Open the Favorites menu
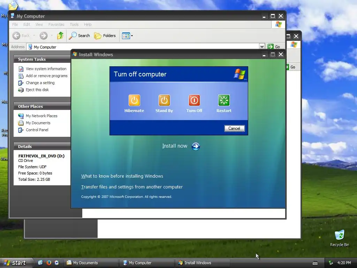Viewport: 357px width, 268px height. pos(56,24)
